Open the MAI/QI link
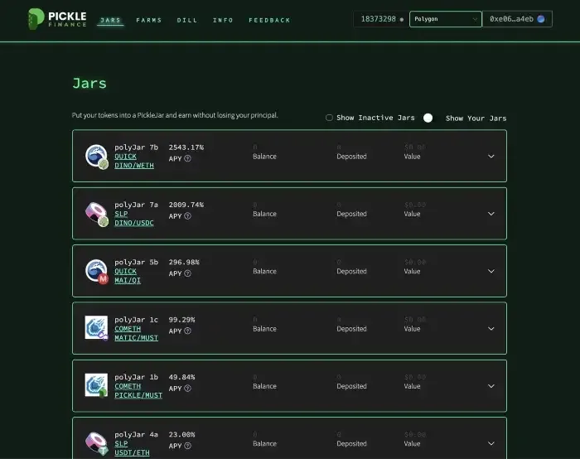 (128, 280)
